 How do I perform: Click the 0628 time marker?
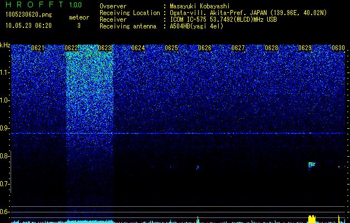tap(272, 48)
